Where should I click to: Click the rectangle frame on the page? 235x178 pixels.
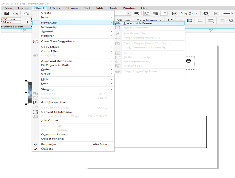coord(161,132)
